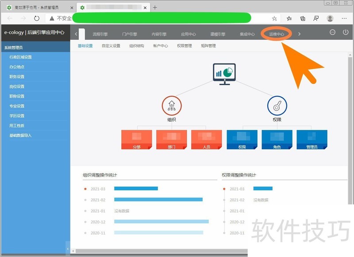Click the browser refresh icon

[36, 19]
